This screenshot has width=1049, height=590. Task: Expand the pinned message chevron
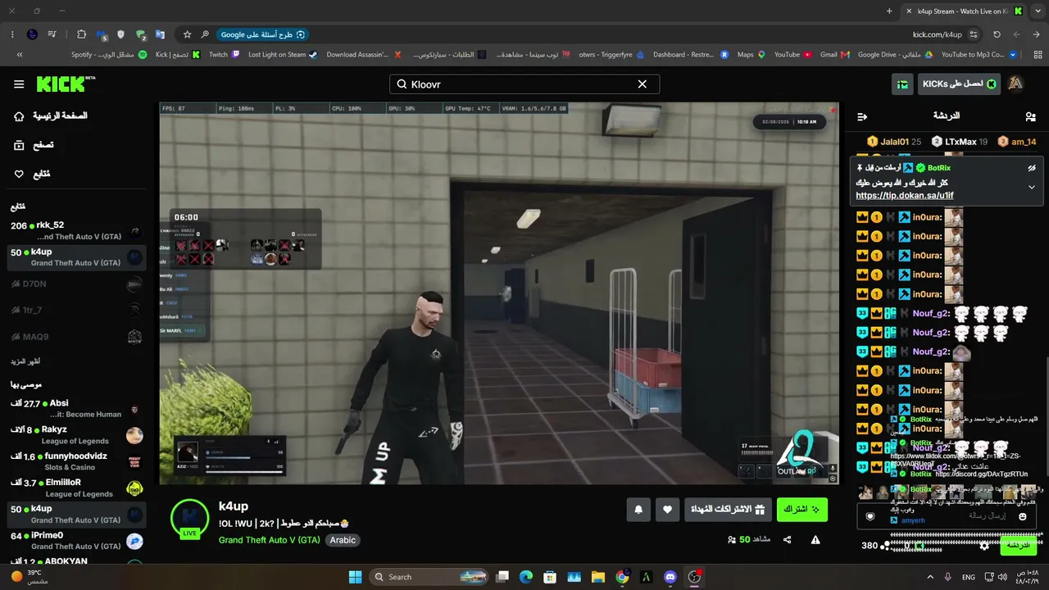[1032, 187]
